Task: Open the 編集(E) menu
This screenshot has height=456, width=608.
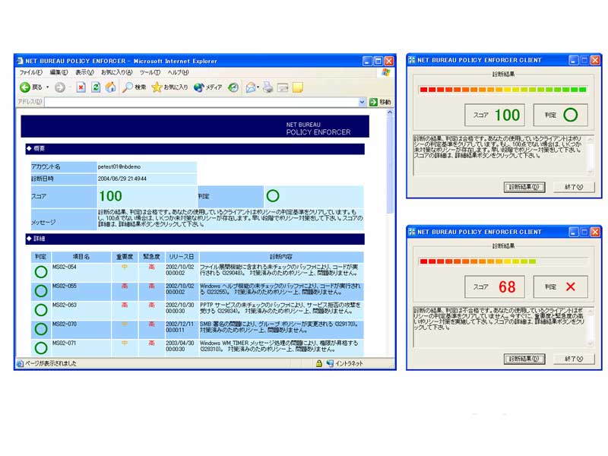Action: tap(59, 72)
